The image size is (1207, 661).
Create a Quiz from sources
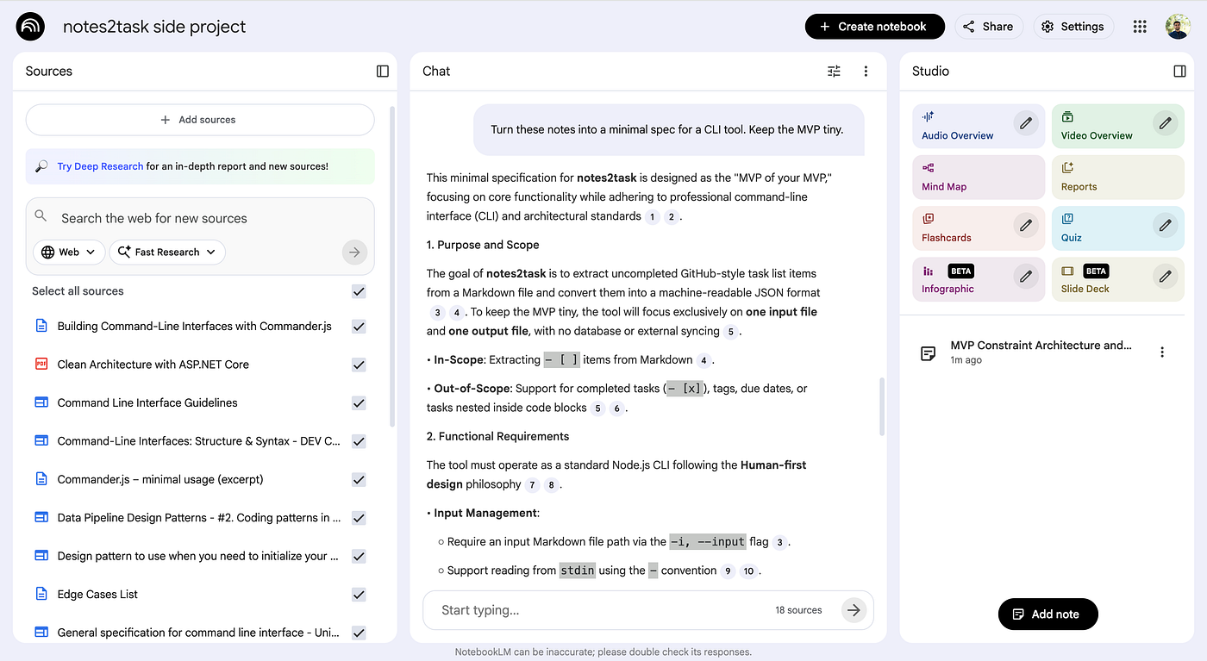[x=1118, y=228]
